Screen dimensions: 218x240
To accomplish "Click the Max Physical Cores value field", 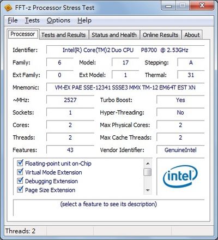I will pyautogui.click(x=180, y=125).
